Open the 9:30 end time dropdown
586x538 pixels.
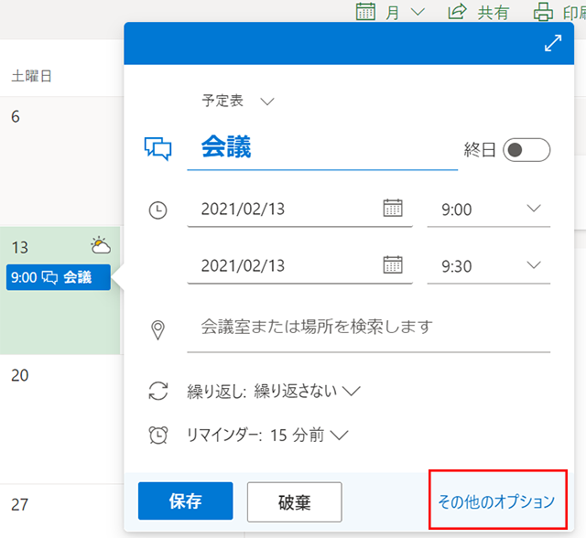pyautogui.click(x=488, y=266)
